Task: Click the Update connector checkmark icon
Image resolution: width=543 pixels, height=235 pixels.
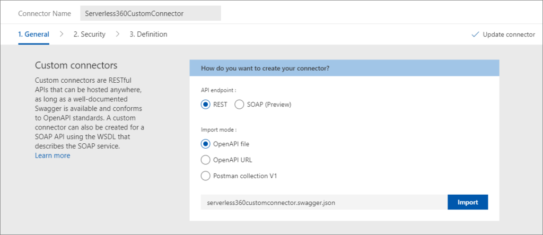Action: [475, 34]
